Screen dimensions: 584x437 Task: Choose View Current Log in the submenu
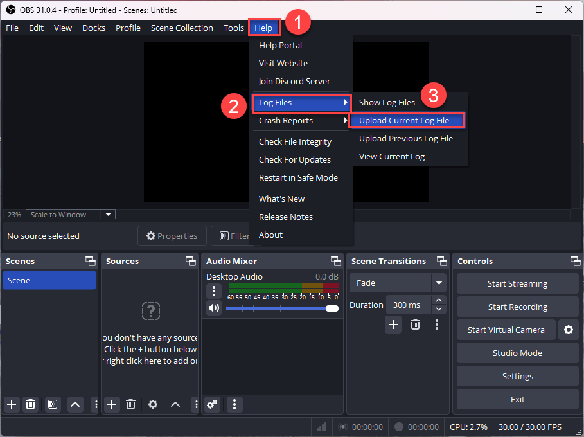[x=409, y=156]
